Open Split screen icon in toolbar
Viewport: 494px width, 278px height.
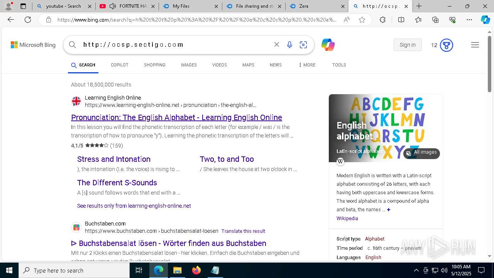click(401, 20)
